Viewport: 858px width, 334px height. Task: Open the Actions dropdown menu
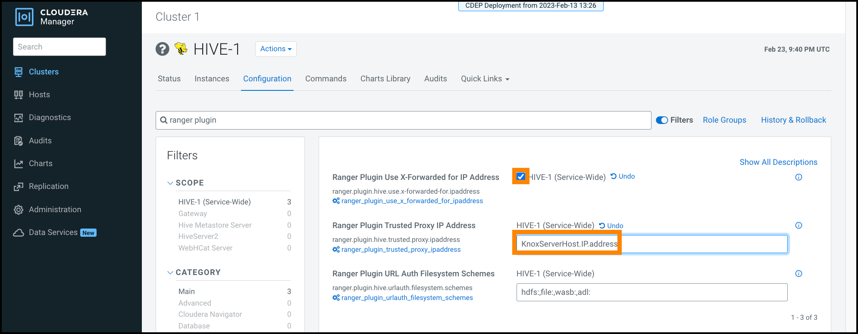(x=276, y=49)
